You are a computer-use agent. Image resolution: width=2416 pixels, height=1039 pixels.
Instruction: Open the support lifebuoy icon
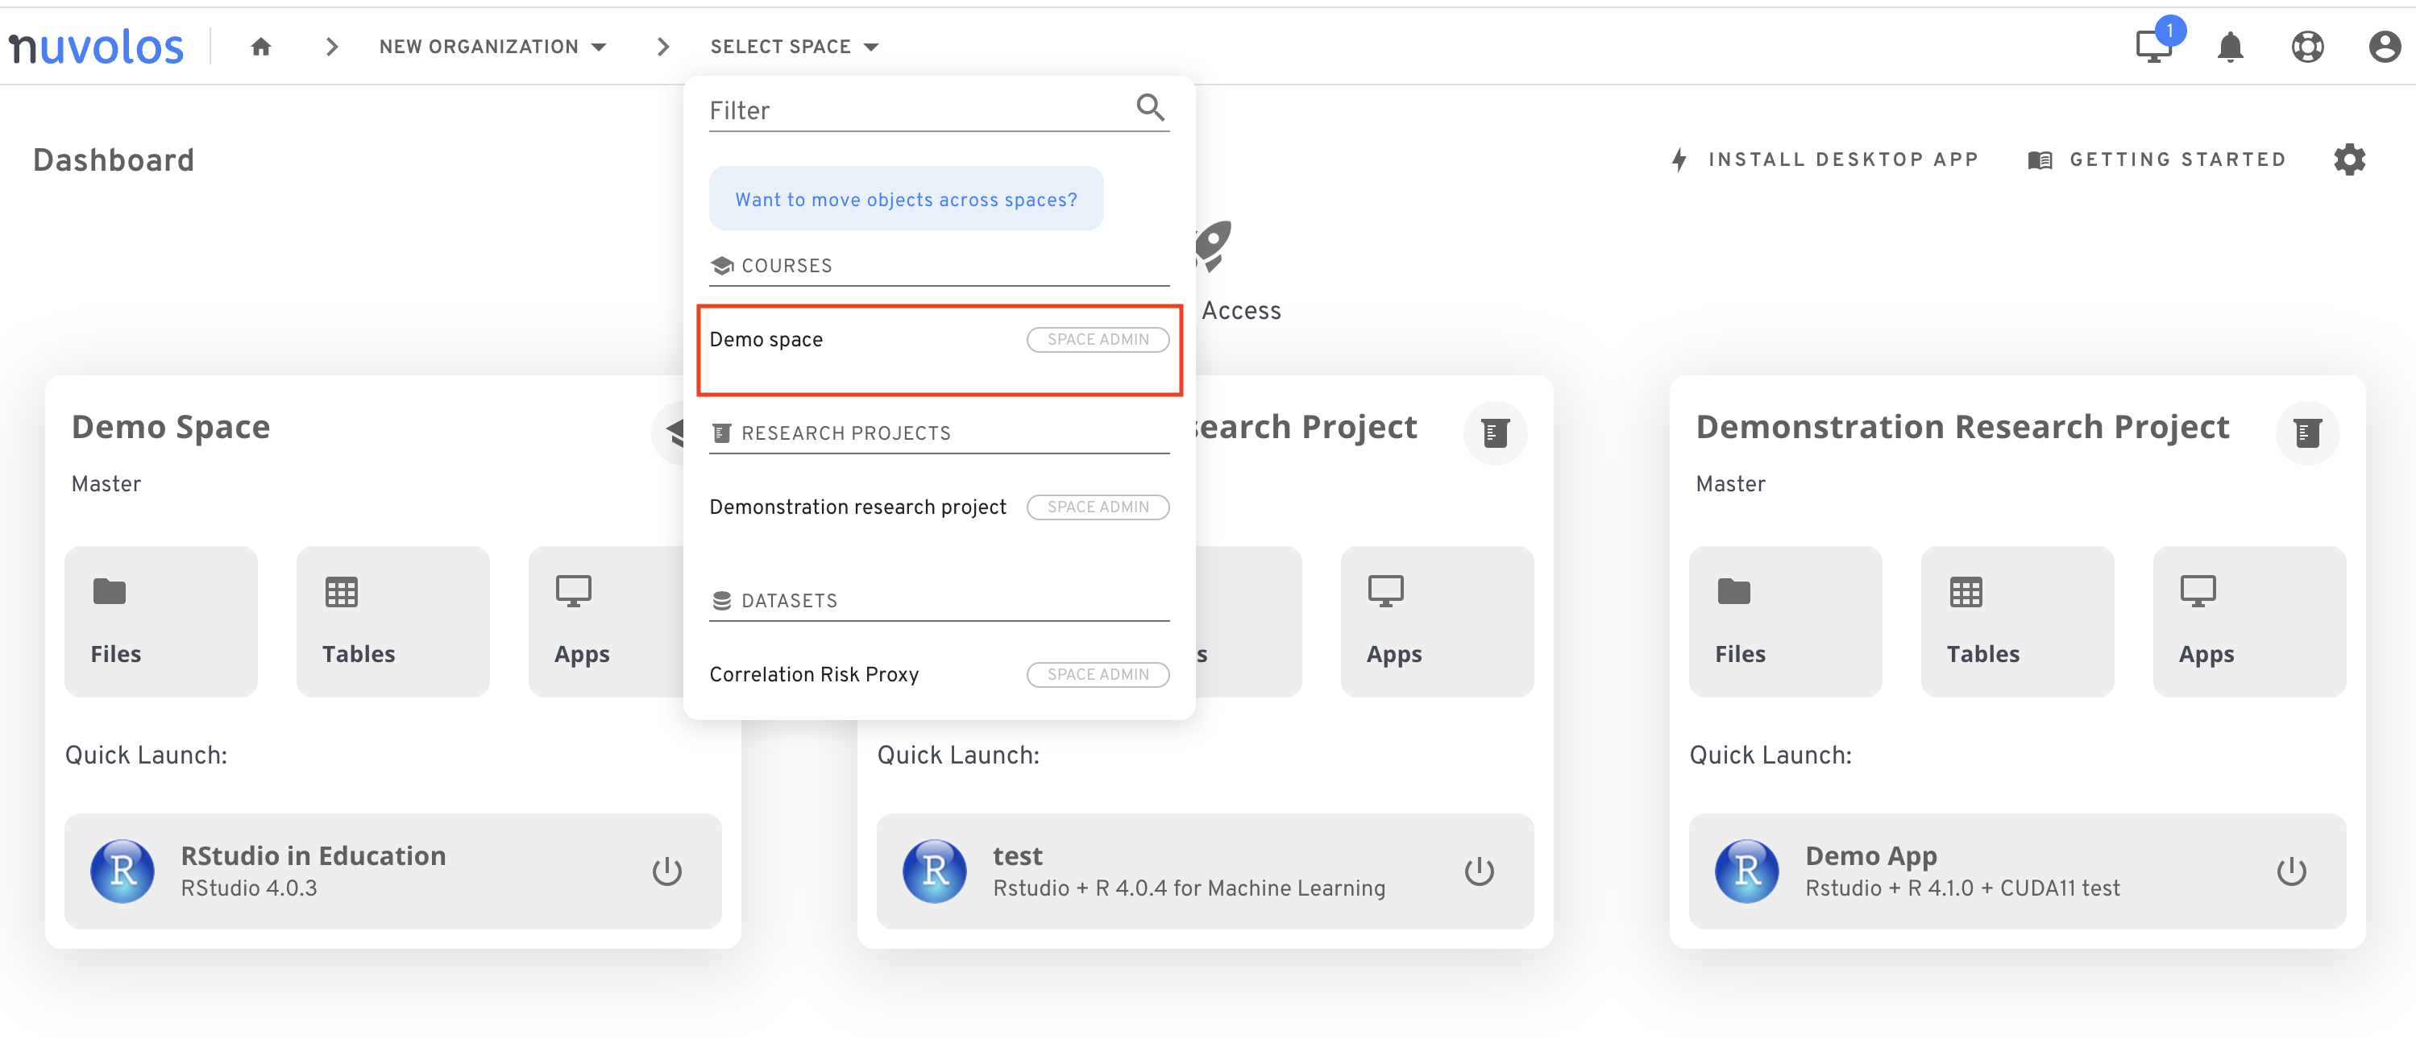pyautogui.click(x=2307, y=47)
